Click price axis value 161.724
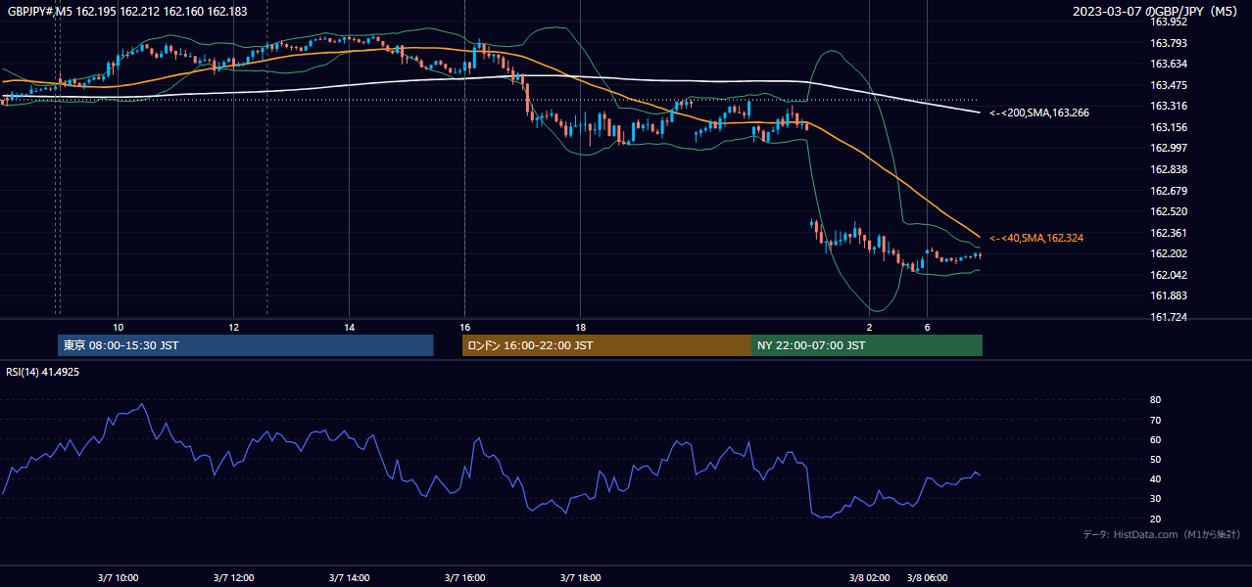This screenshot has height=587, width=1252. (1168, 317)
